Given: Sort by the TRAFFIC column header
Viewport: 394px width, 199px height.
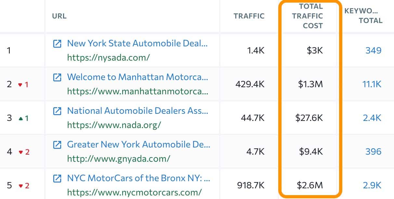Looking at the screenshot, I should (249, 16).
